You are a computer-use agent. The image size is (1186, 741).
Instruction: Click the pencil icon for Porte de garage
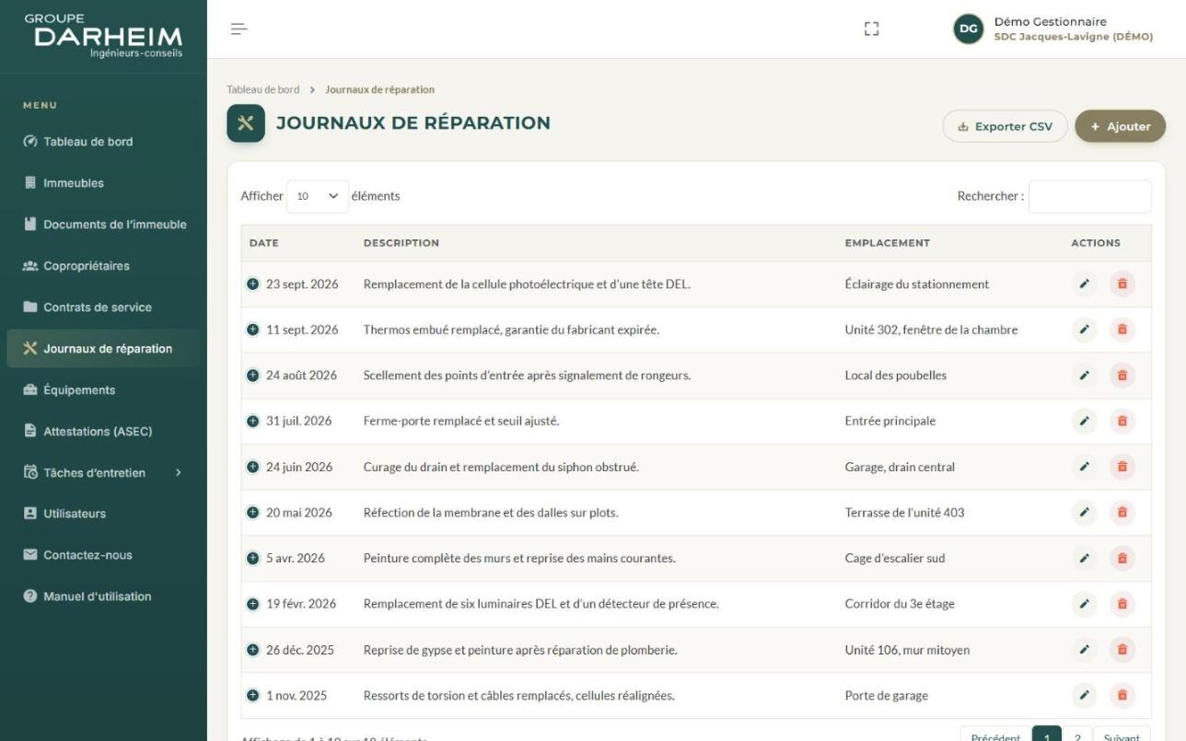[x=1084, y=696]
